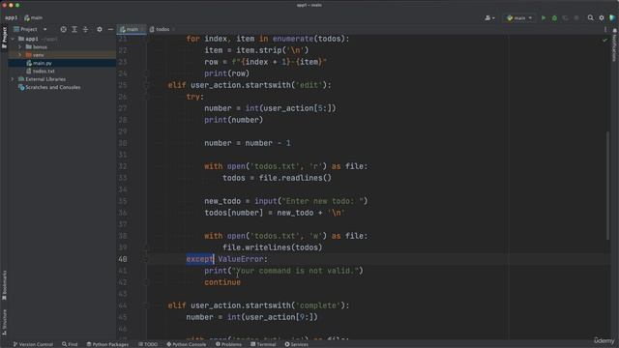Expand the bonus folder
619x348 pixels.
20,47
